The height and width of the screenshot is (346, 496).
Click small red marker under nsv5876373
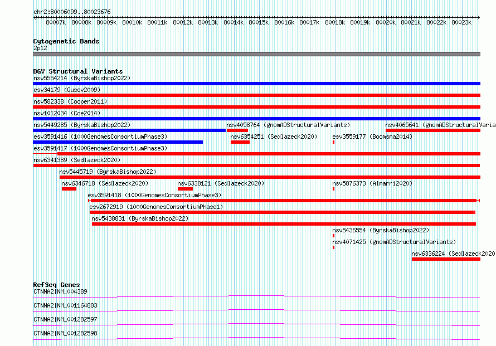click(x=333, y=189)
